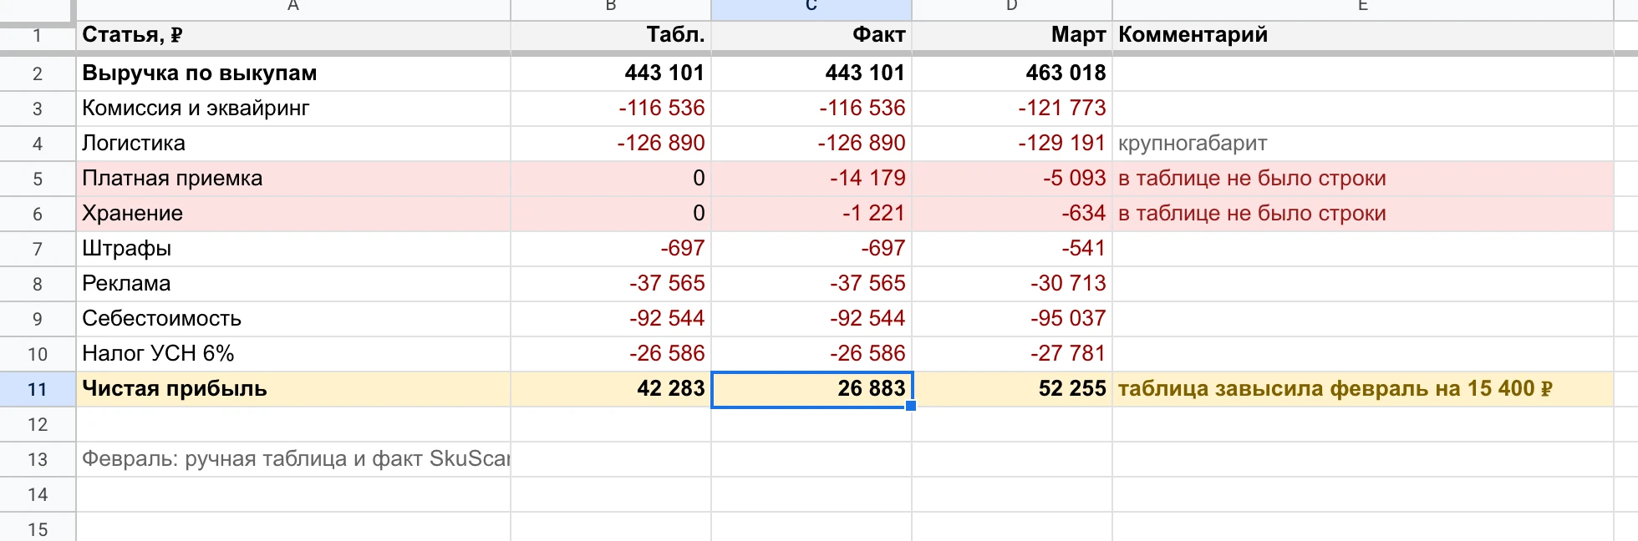Screen dimensions: 1638x541
Task: Click the March revenue 463 018
Action: [x=1012, y=73]
